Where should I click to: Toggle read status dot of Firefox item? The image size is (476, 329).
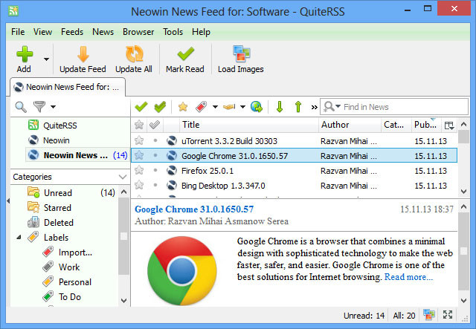pos(155,170)
